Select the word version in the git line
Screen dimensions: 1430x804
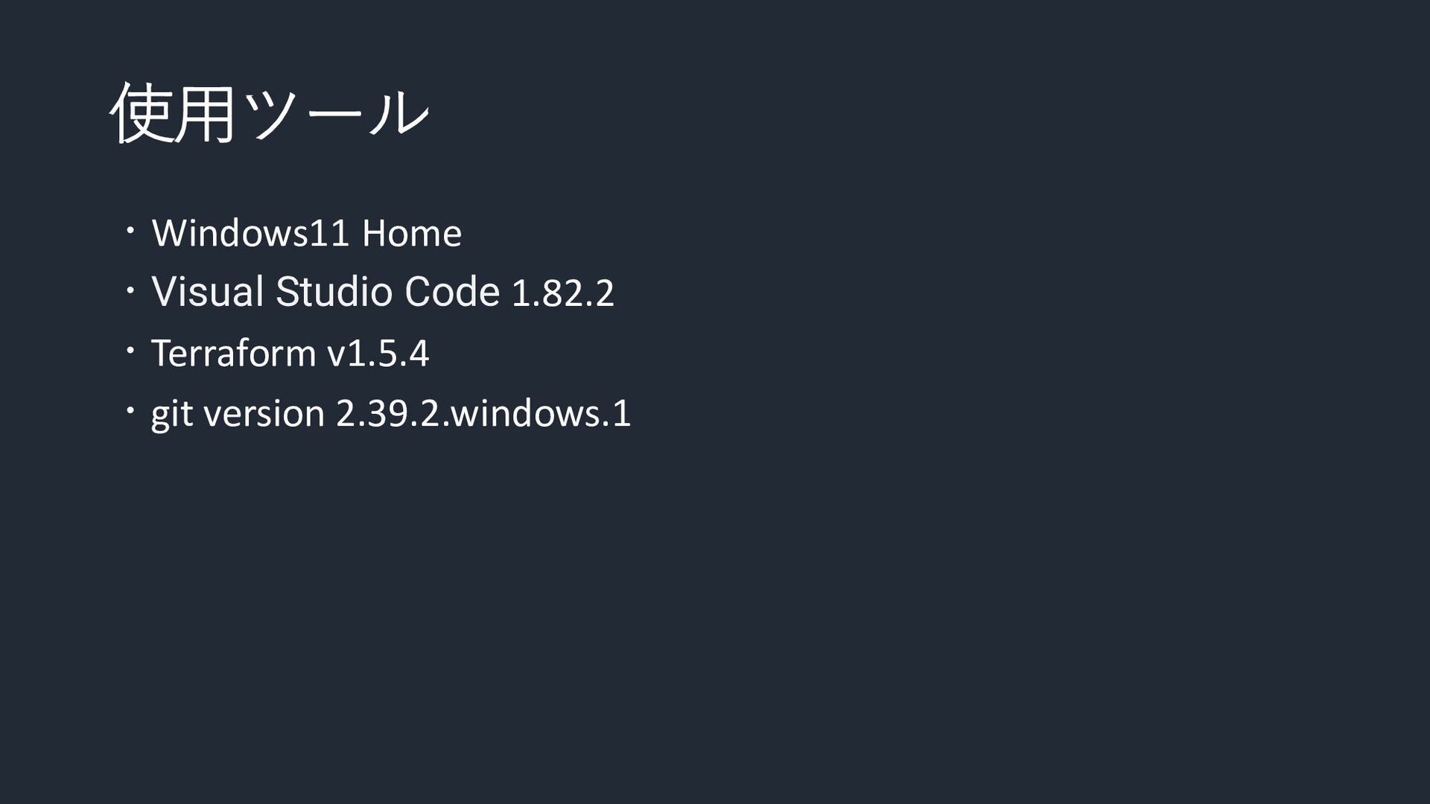(x=264, y=413)
